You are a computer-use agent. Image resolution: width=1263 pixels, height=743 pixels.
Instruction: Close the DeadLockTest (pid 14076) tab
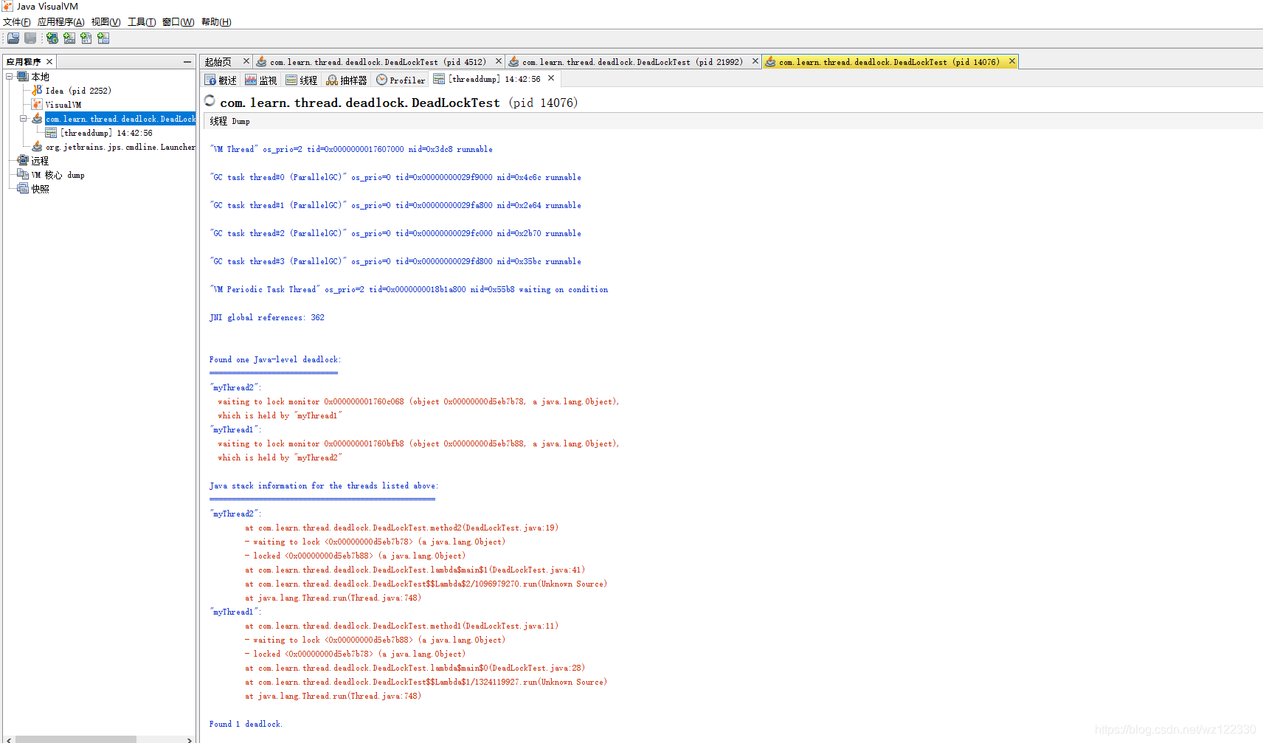(1012, 61)
